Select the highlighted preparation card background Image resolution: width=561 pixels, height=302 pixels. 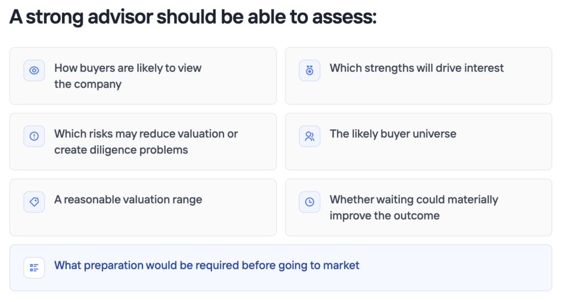pos(281,267)
